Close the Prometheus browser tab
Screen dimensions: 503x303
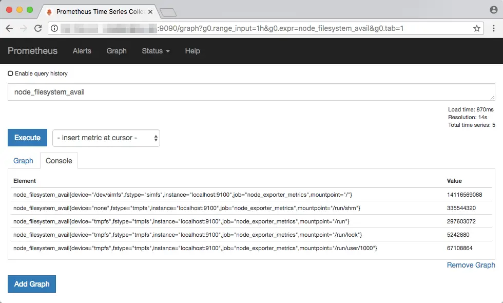click(x=150, y=12)
